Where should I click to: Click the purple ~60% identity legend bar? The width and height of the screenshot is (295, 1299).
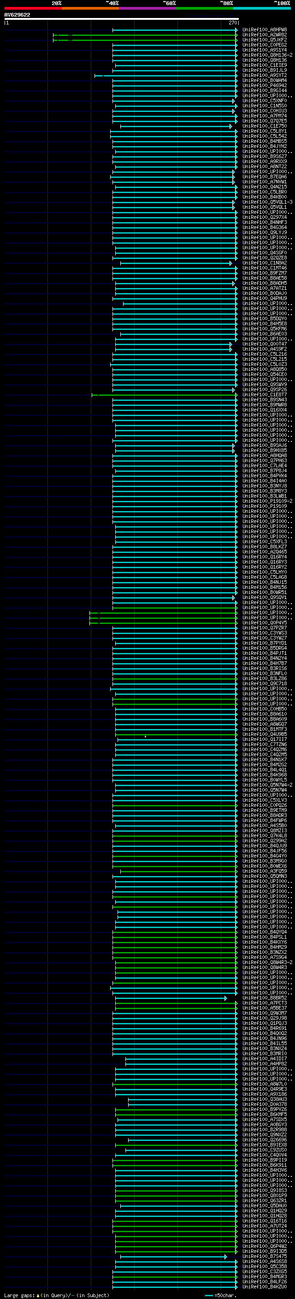147,8
